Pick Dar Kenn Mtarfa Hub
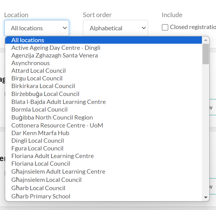The image size is (216, 210). (x=40, y=133)
